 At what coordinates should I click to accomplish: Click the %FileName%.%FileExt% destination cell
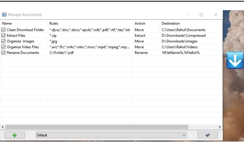[x=181, y=53]
